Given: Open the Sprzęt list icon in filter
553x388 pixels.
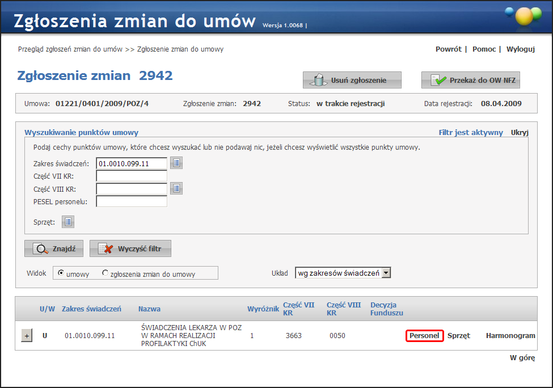Looking at the screenshot, I should click(x=68, y=222).
